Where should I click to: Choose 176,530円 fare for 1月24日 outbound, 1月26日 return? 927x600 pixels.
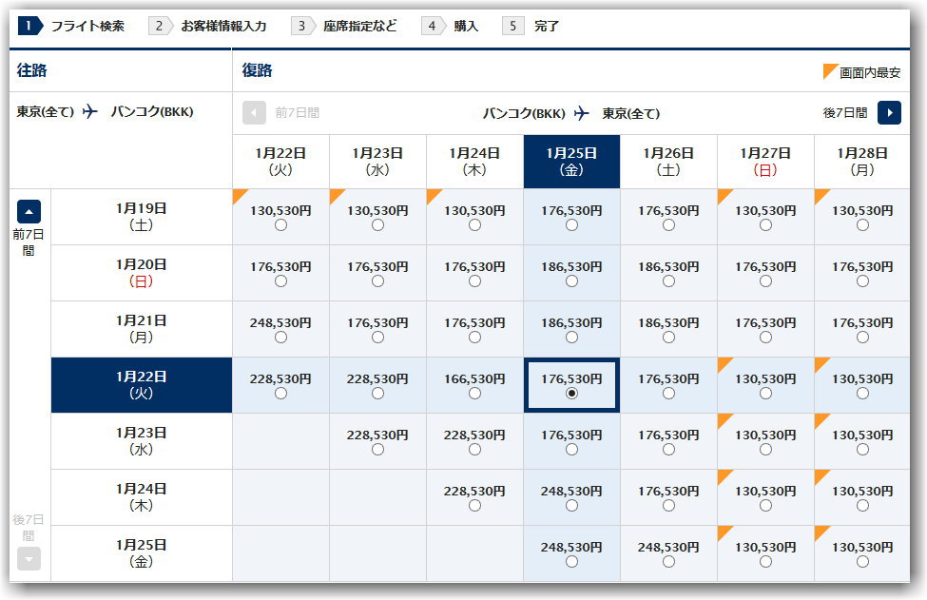[668, 506]
